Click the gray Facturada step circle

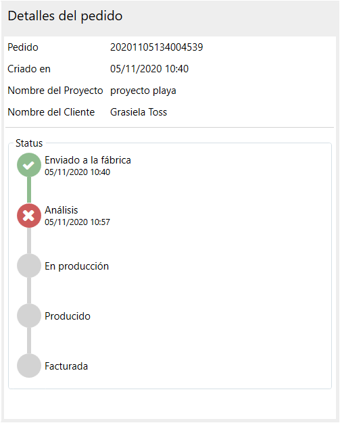[29, 366]
